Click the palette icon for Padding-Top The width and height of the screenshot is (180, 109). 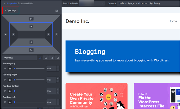pyautogui.click(x=5, y=68)
